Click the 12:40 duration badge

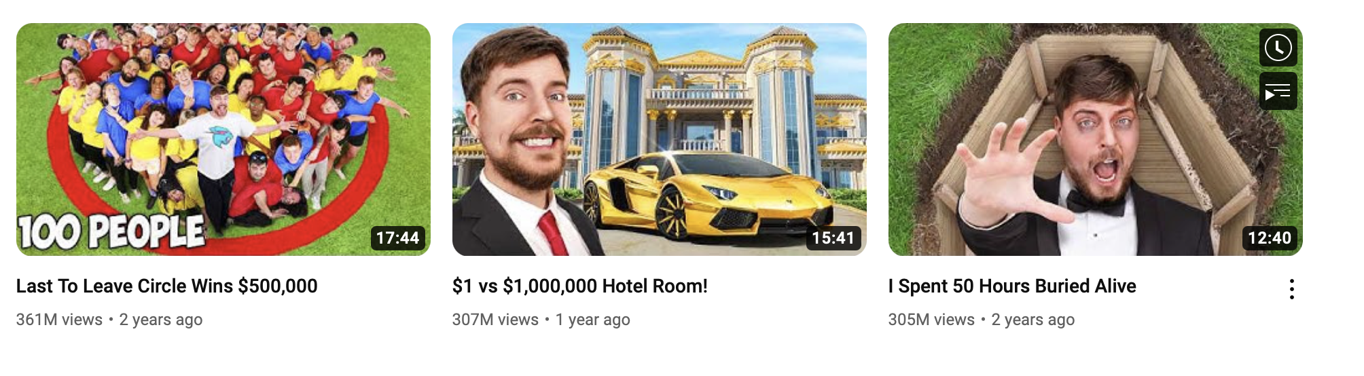(x=1270, y=238)
